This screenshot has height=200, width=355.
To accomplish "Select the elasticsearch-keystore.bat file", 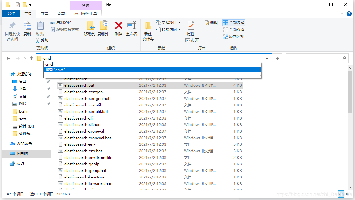I will 150,184.
